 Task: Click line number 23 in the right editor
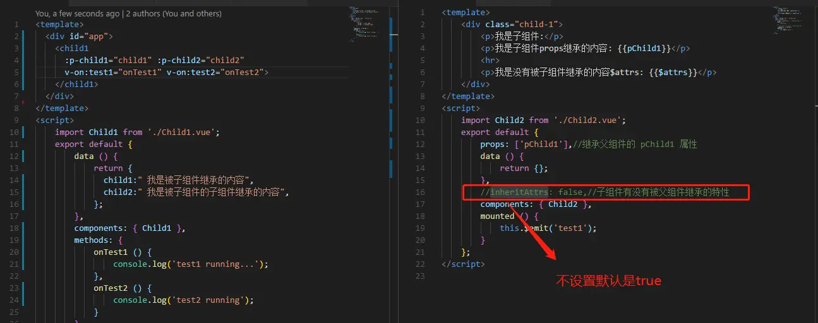click(421, 276)
